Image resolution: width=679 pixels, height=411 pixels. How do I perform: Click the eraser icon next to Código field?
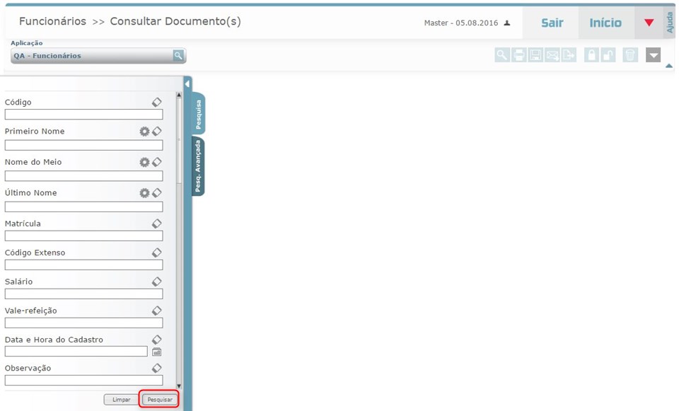point(157,101)
